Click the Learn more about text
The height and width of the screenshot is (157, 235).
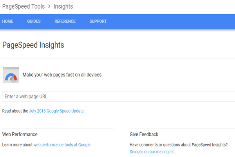tap(17, 145)
